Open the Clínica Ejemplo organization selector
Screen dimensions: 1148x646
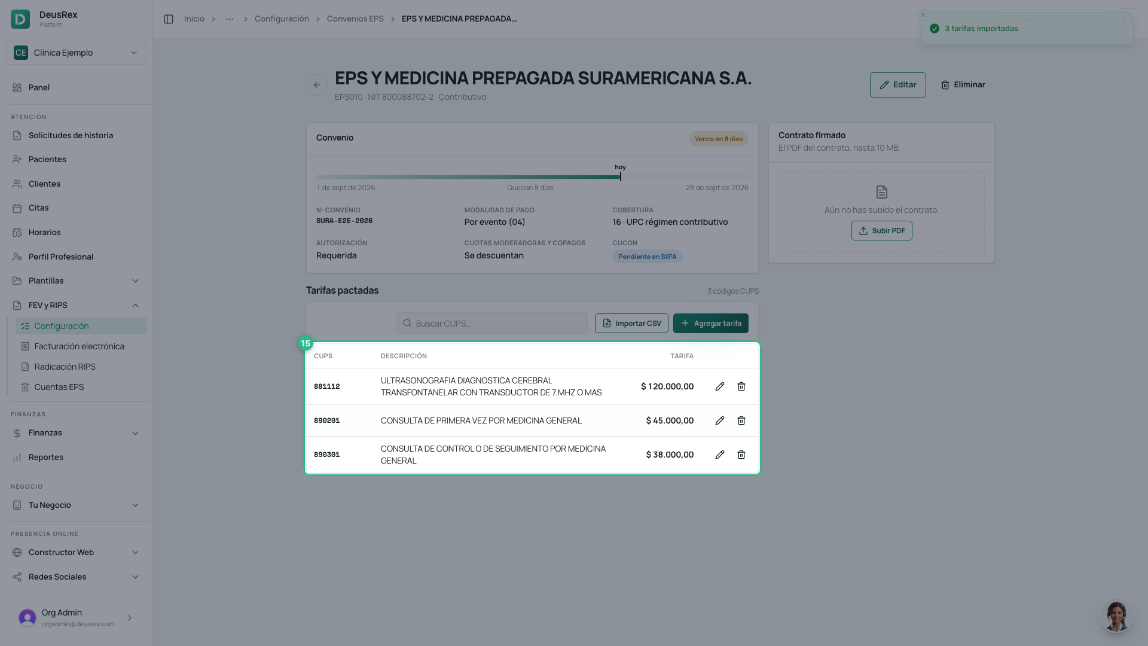tap(76, 53)
